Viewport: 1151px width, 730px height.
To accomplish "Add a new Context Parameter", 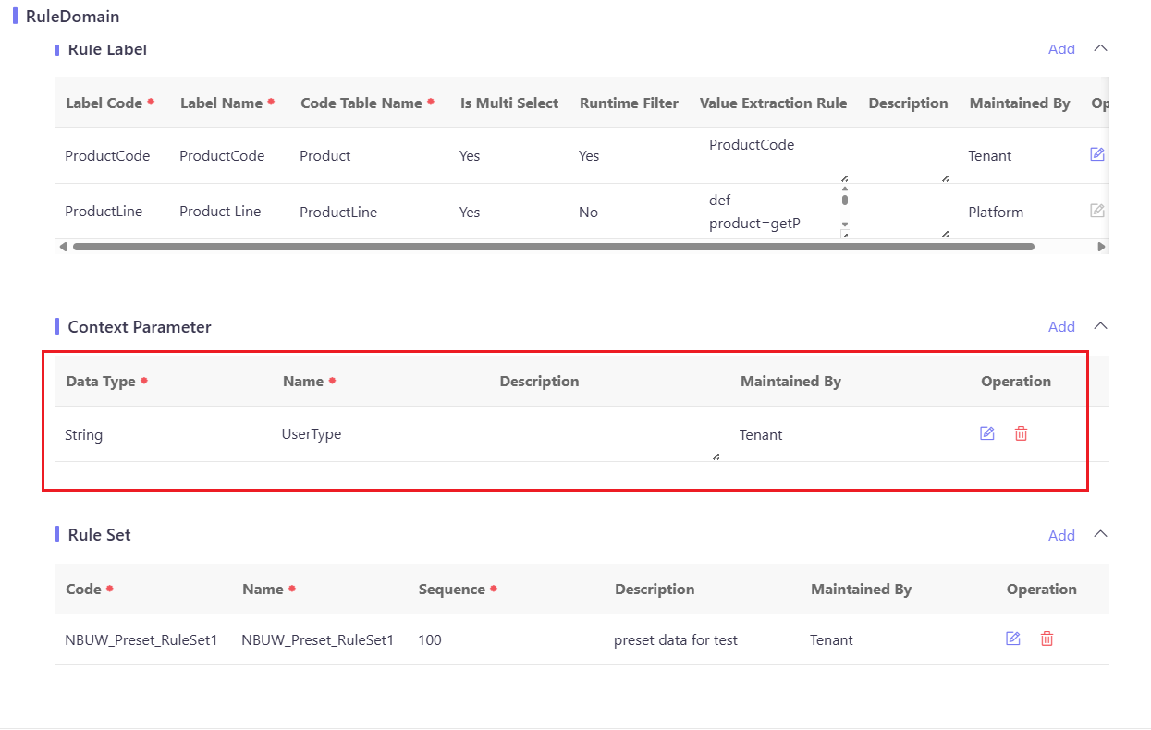I will (x=1061, y=326).
